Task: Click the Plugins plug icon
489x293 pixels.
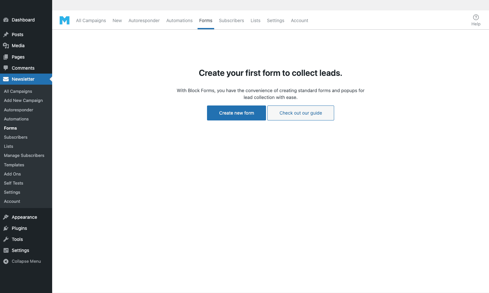Action: 6,228
